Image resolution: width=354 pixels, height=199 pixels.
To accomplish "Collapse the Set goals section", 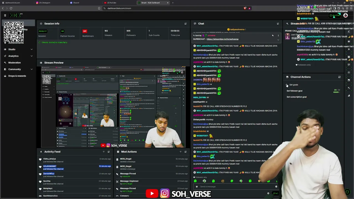I will pos(287,85).
